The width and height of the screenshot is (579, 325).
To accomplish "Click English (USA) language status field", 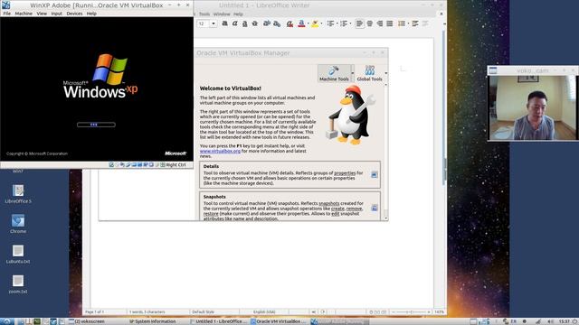I will coord(264,311).
